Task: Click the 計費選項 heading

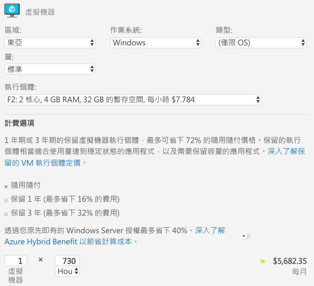Action: tap(19, 123)
